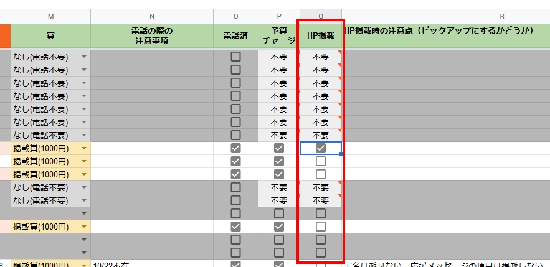Viewport: 550px width, 267px height.
Task: Click the 電話の際の注意事項 header cell
Action: [x=152, y=35]
